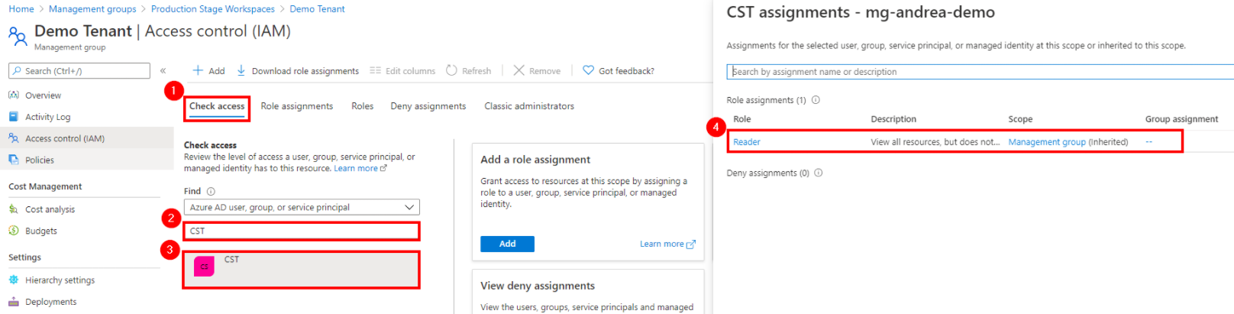
Task: Click Edit columns
Action: click(402, 71)
